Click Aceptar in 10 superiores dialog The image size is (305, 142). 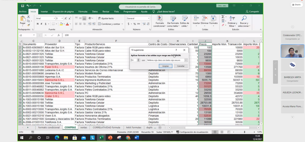(165, 66)
